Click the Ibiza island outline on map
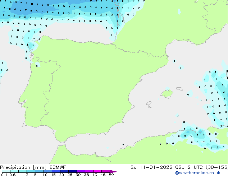The image size is (228, 176). 149,103
